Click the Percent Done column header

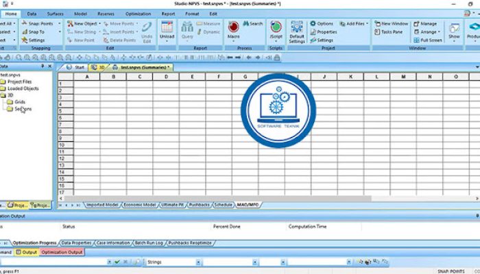coord(226,227)
